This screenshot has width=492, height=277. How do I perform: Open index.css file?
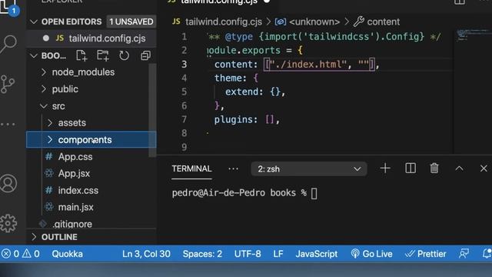coord(78,191)
